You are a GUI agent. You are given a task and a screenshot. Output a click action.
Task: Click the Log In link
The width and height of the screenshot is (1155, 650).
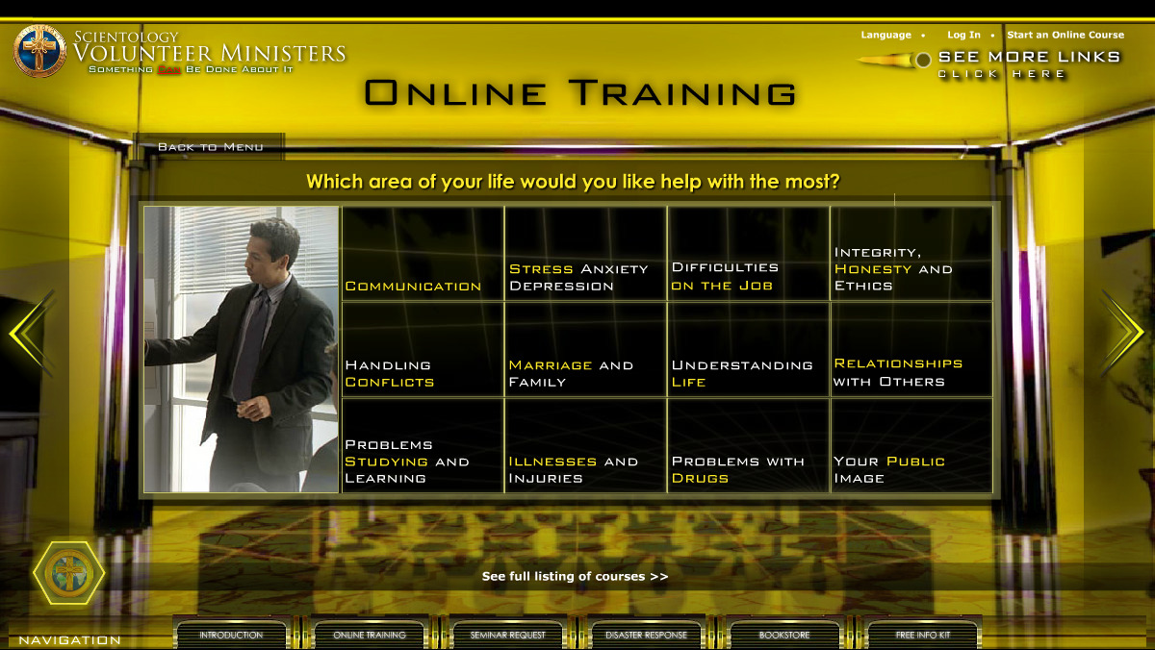963,35
